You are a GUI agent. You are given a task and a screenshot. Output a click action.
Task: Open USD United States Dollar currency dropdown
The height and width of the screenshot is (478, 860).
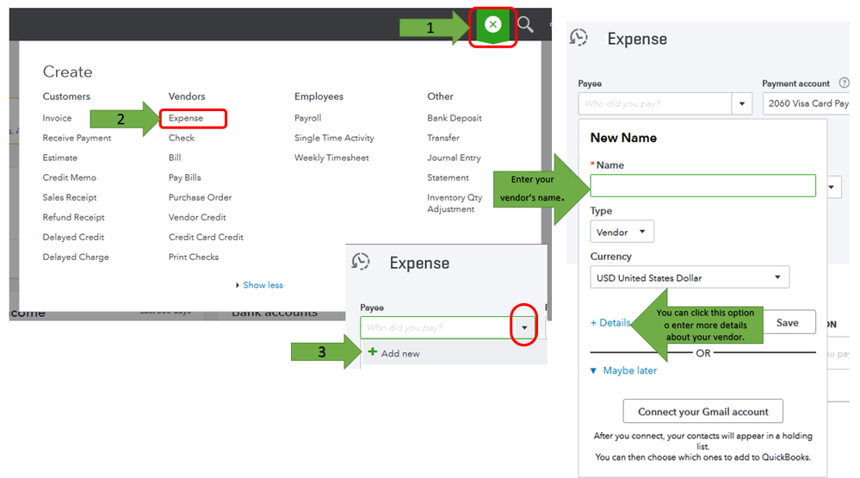[x=690, y=277]
